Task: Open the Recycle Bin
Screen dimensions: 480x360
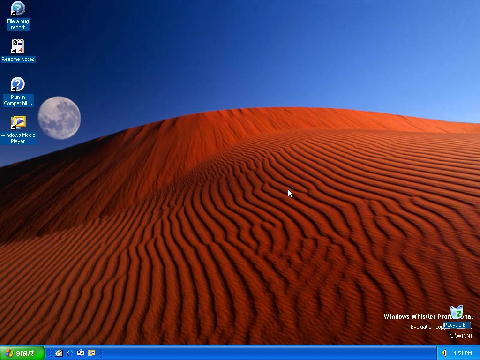Action: point(457,312)
